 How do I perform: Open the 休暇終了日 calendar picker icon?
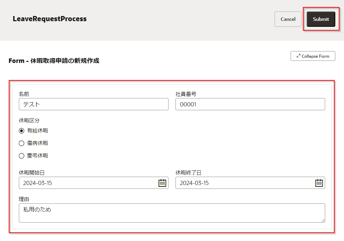(319, 183)
